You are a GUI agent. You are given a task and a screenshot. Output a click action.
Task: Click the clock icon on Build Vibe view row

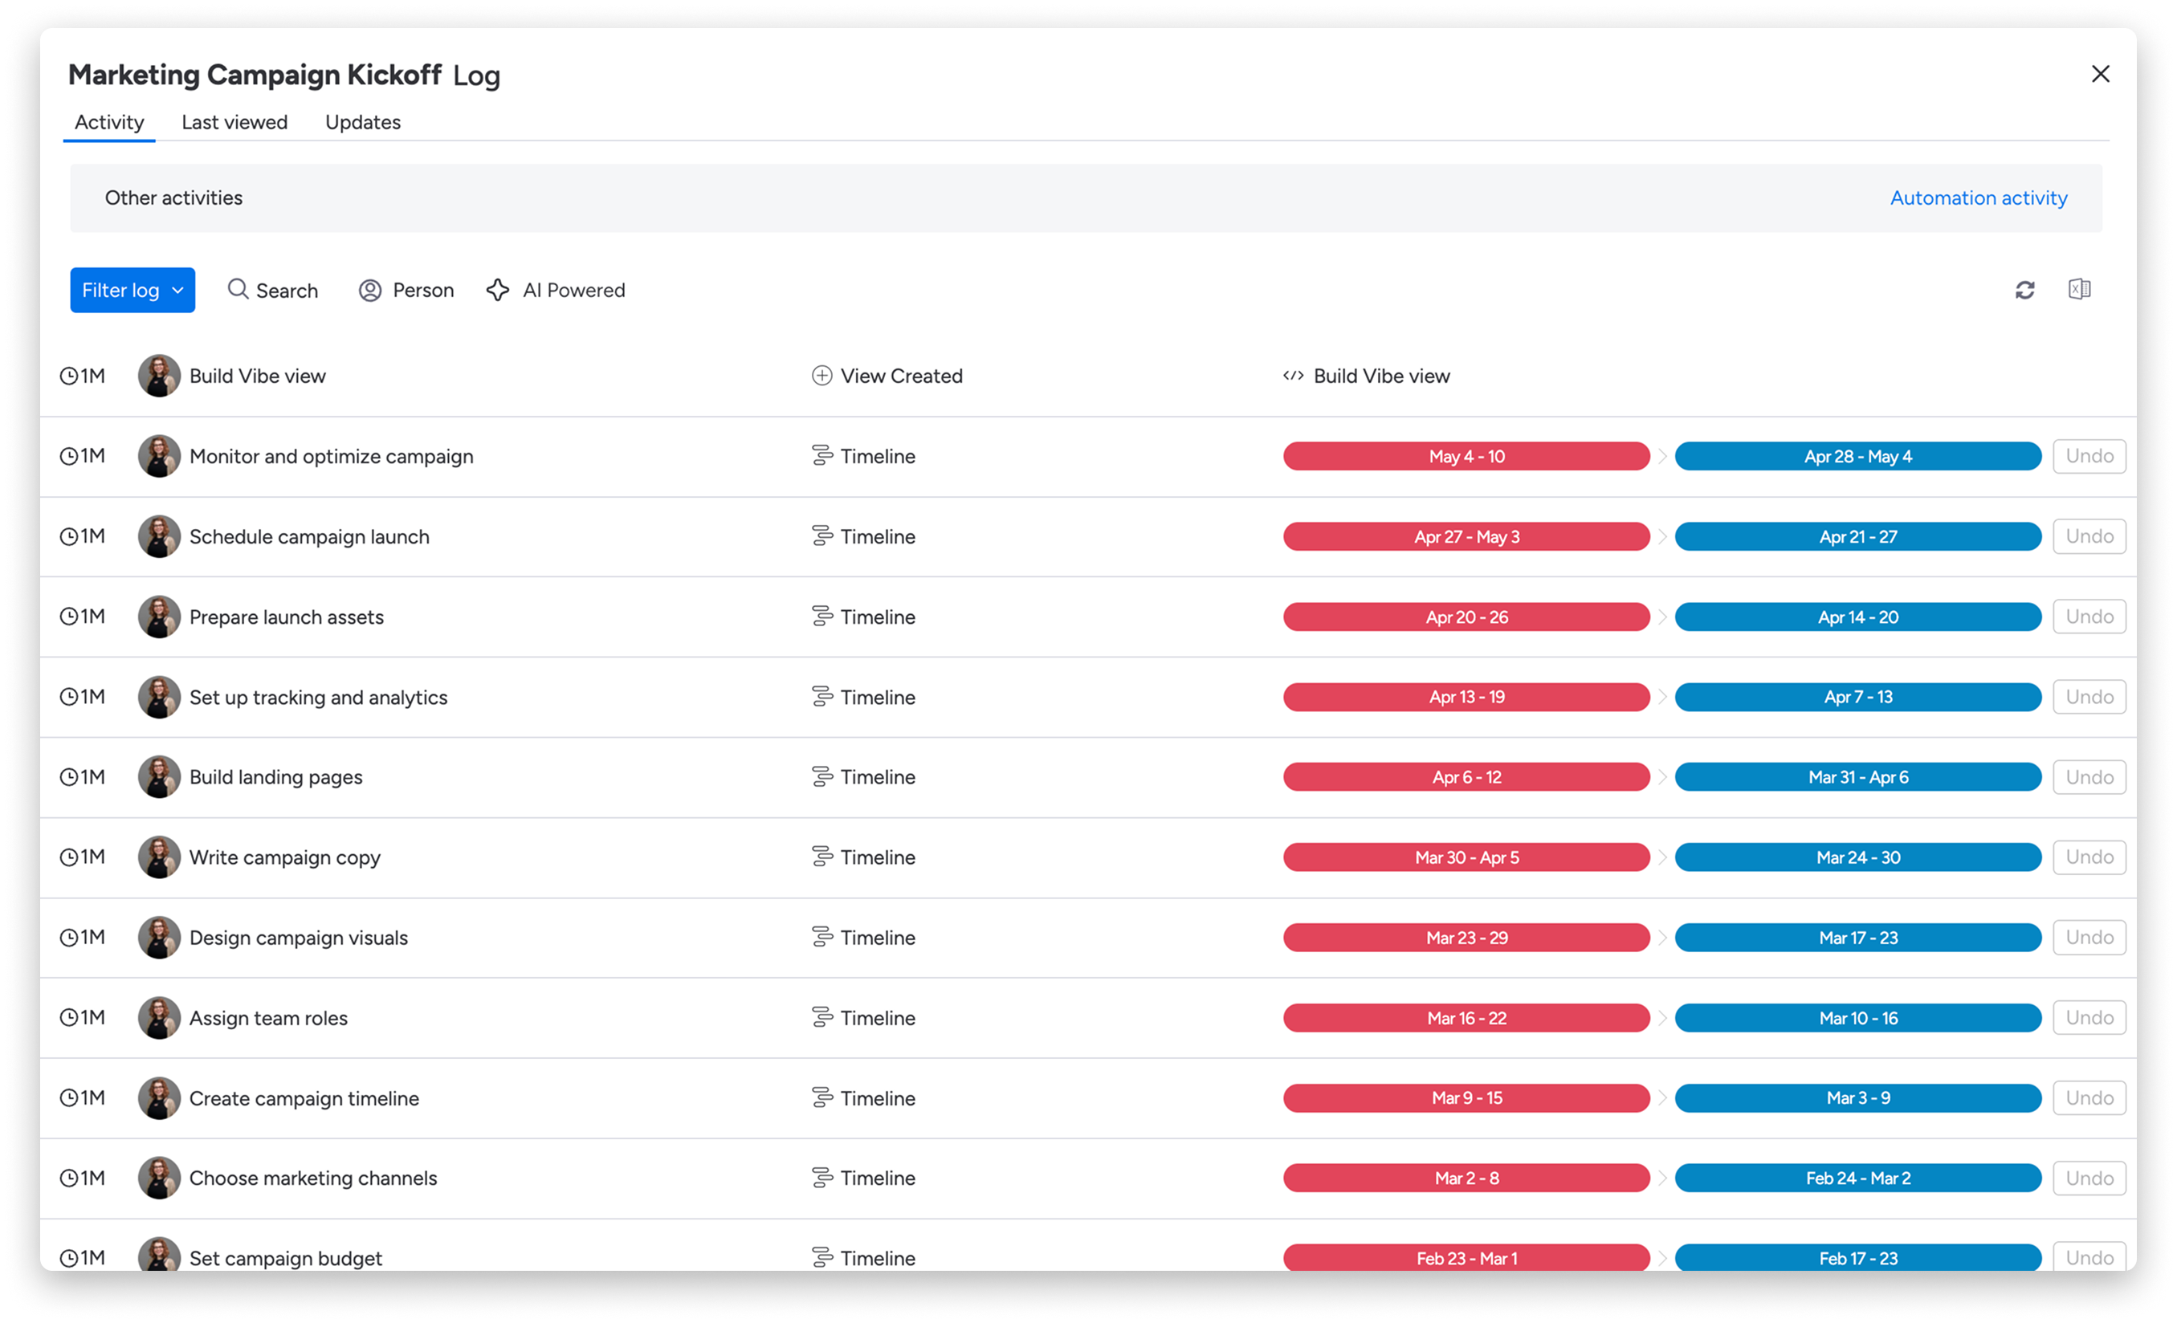click(69, 377)
